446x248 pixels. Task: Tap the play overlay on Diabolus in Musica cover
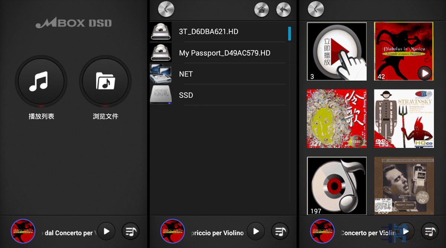point(424,73)
